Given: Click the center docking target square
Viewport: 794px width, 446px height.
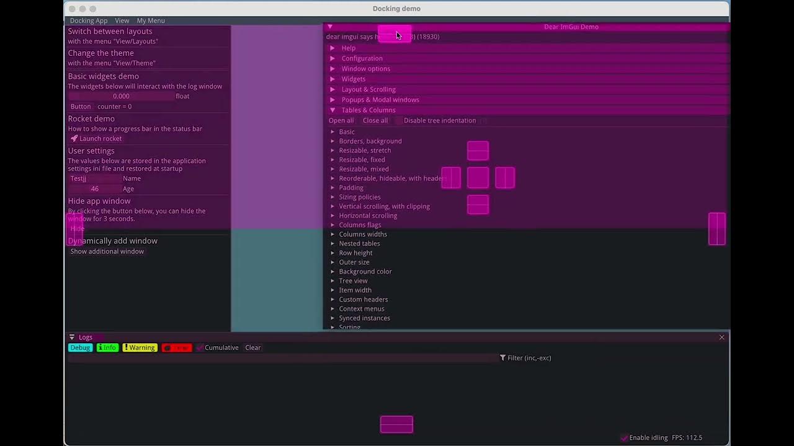Looking at the screenshot, I should coord(478,178).
